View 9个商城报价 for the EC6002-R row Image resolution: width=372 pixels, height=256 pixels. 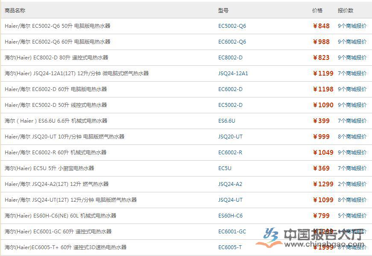click(x=352, y=153)
